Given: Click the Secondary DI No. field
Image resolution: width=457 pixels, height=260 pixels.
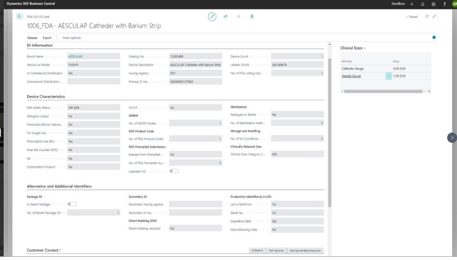Looking at the screenshot, I should [195, 213].
